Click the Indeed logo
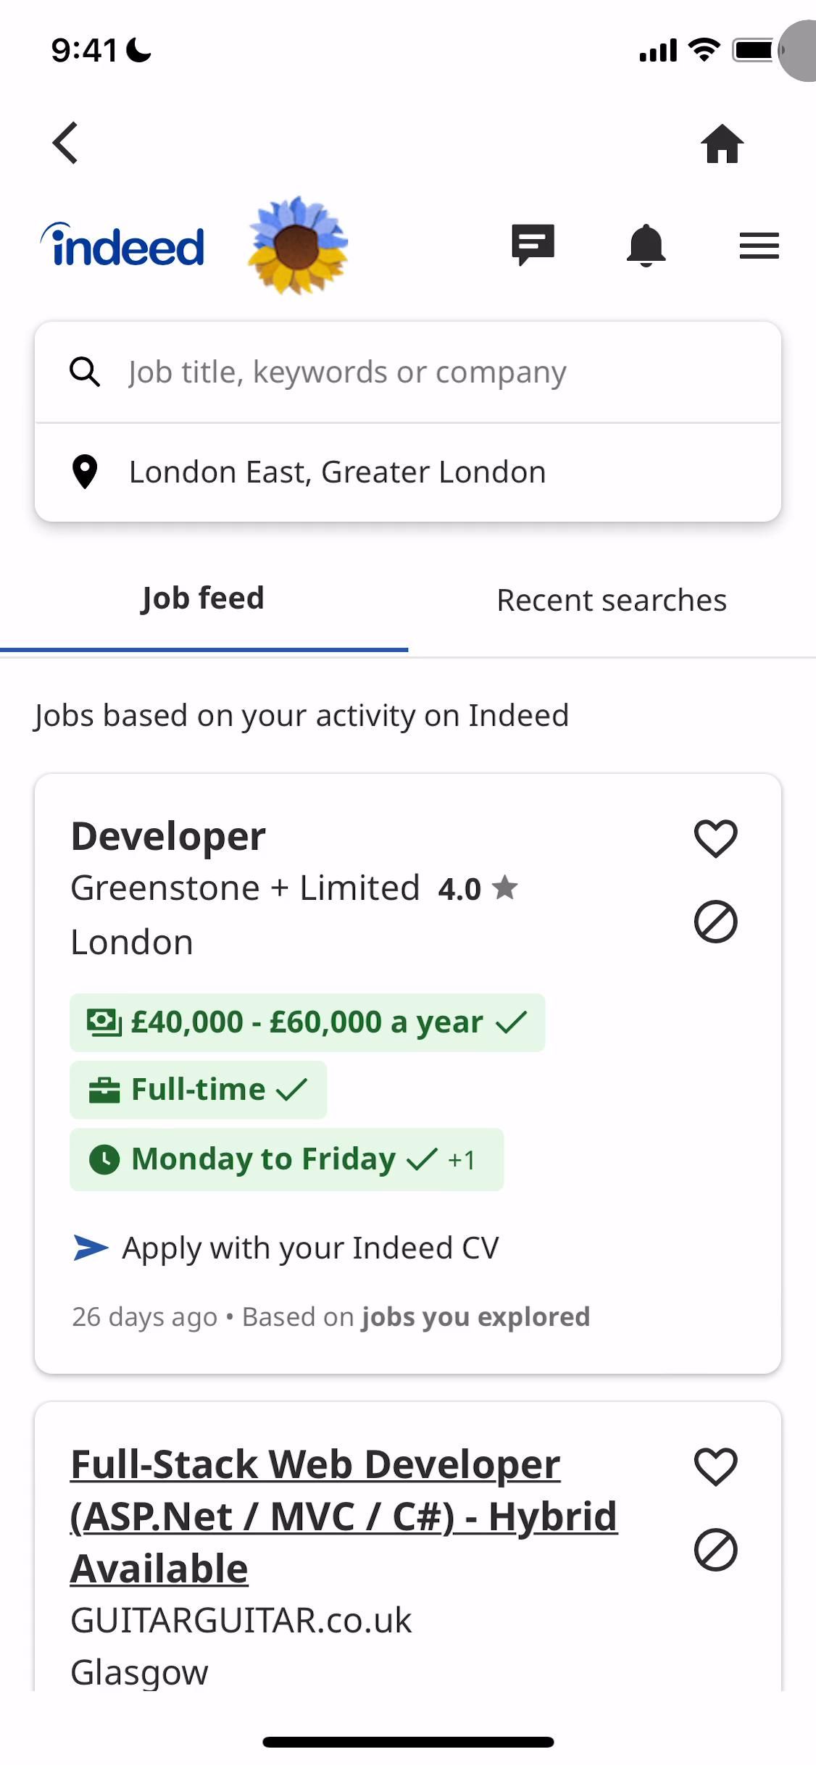816x1765 pixels. pyautogui.click(x=123, y=246)
